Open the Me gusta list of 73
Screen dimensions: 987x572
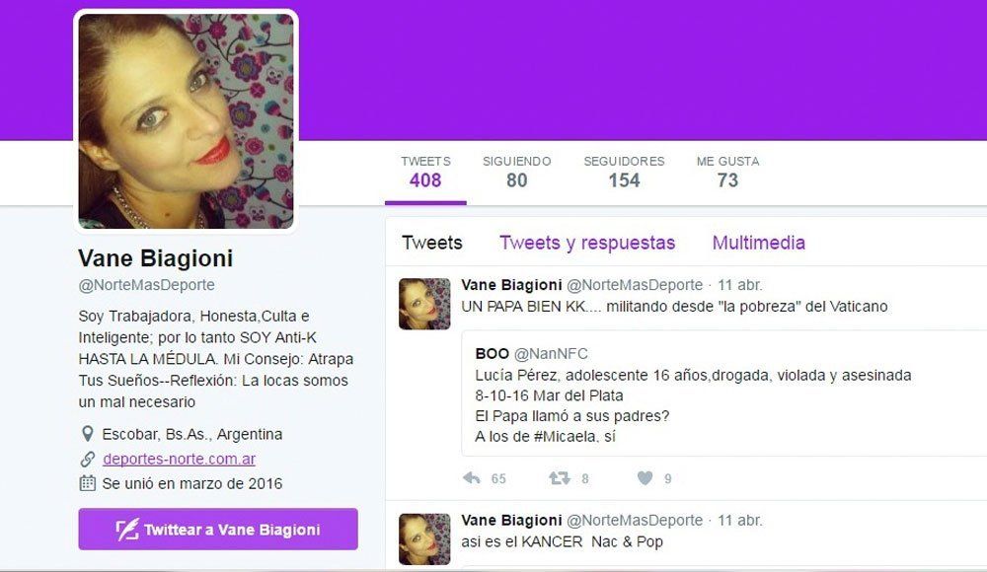click(x=727, y=173)
